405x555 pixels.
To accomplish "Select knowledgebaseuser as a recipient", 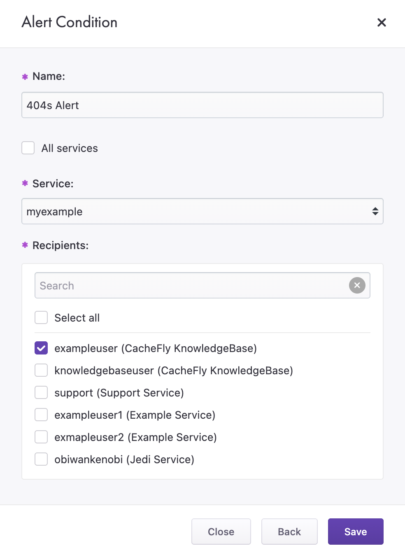I will (x=41, y=371).
